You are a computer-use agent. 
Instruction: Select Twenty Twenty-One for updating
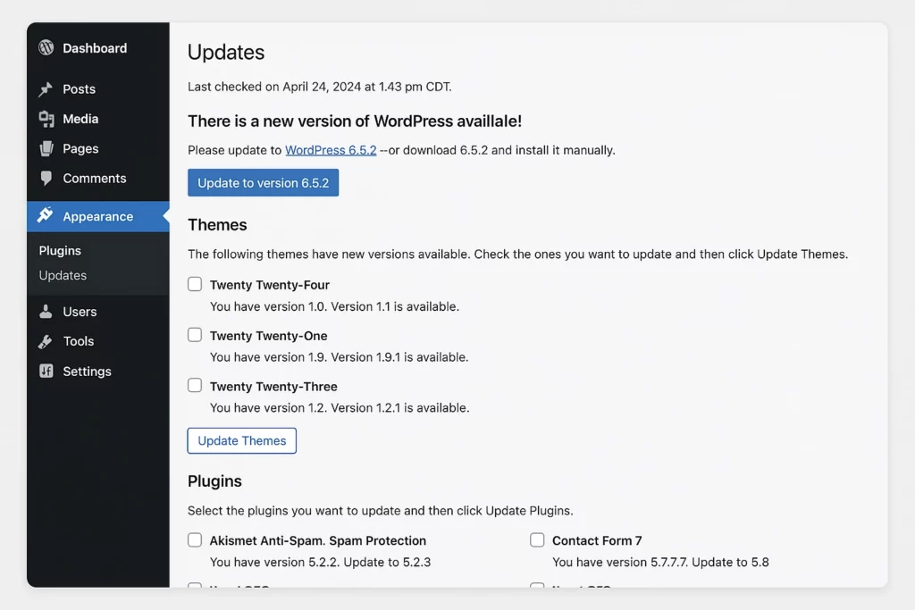[195, 335]
